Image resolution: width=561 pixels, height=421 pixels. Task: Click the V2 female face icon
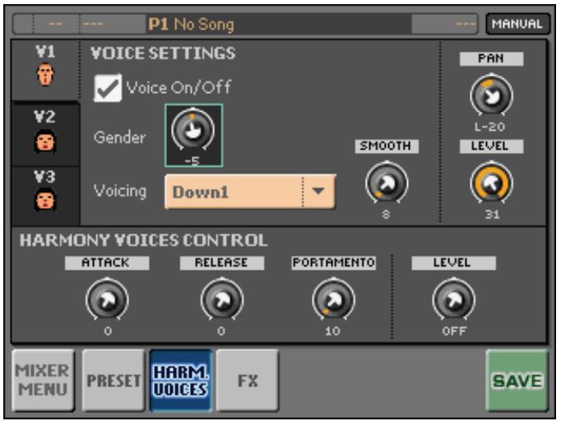click(45, 141)
